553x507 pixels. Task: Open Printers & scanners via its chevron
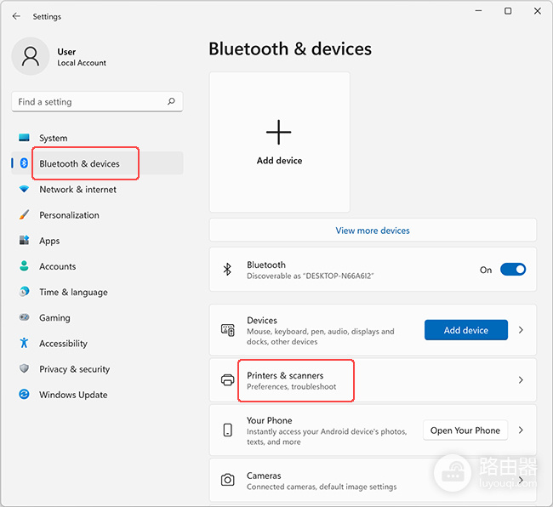pyautogui.click(x=521, y=380)
